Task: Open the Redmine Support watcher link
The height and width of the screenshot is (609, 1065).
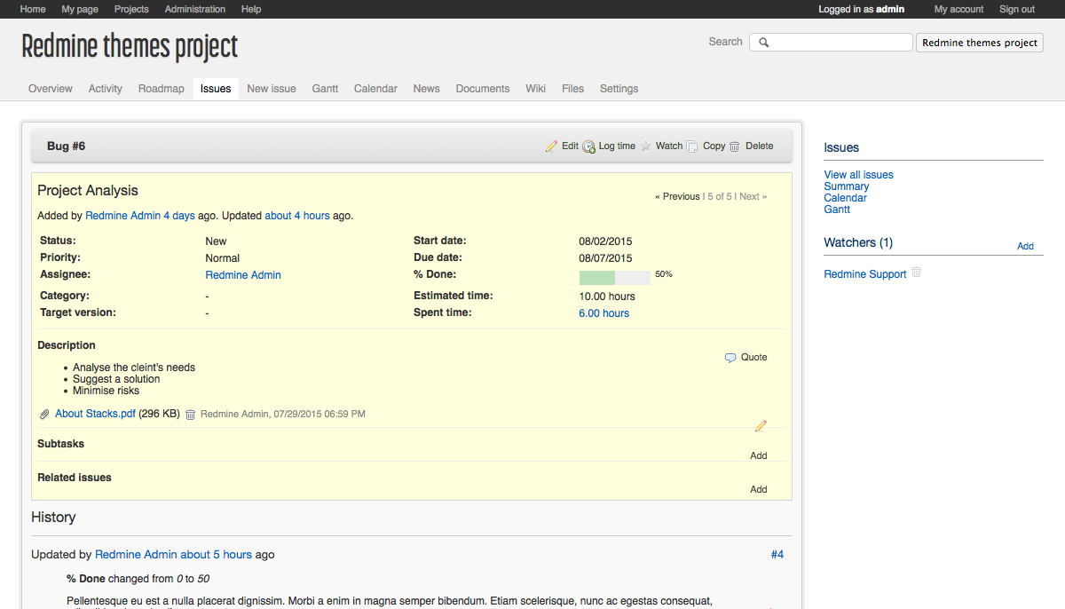Action: (x=865, y=274)
